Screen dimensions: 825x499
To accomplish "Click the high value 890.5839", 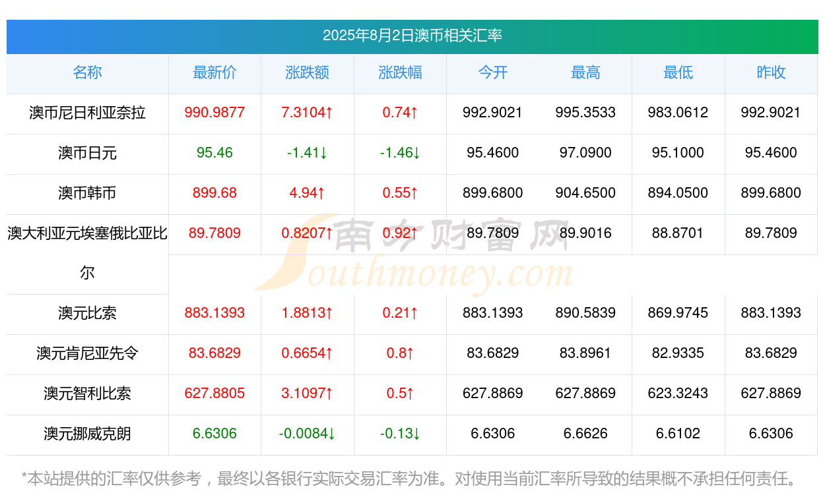I will (585, 313).
